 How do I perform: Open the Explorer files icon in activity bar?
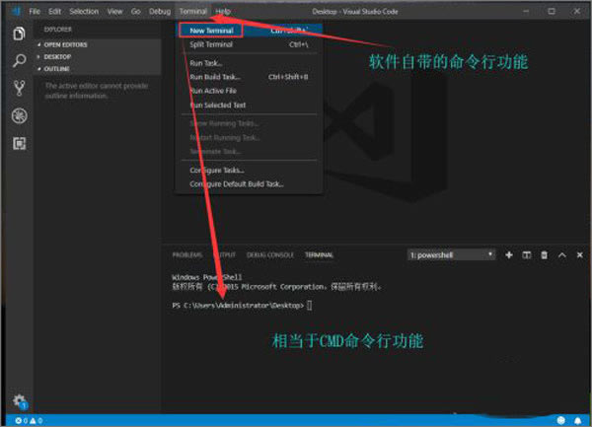[x=20, y=34]
